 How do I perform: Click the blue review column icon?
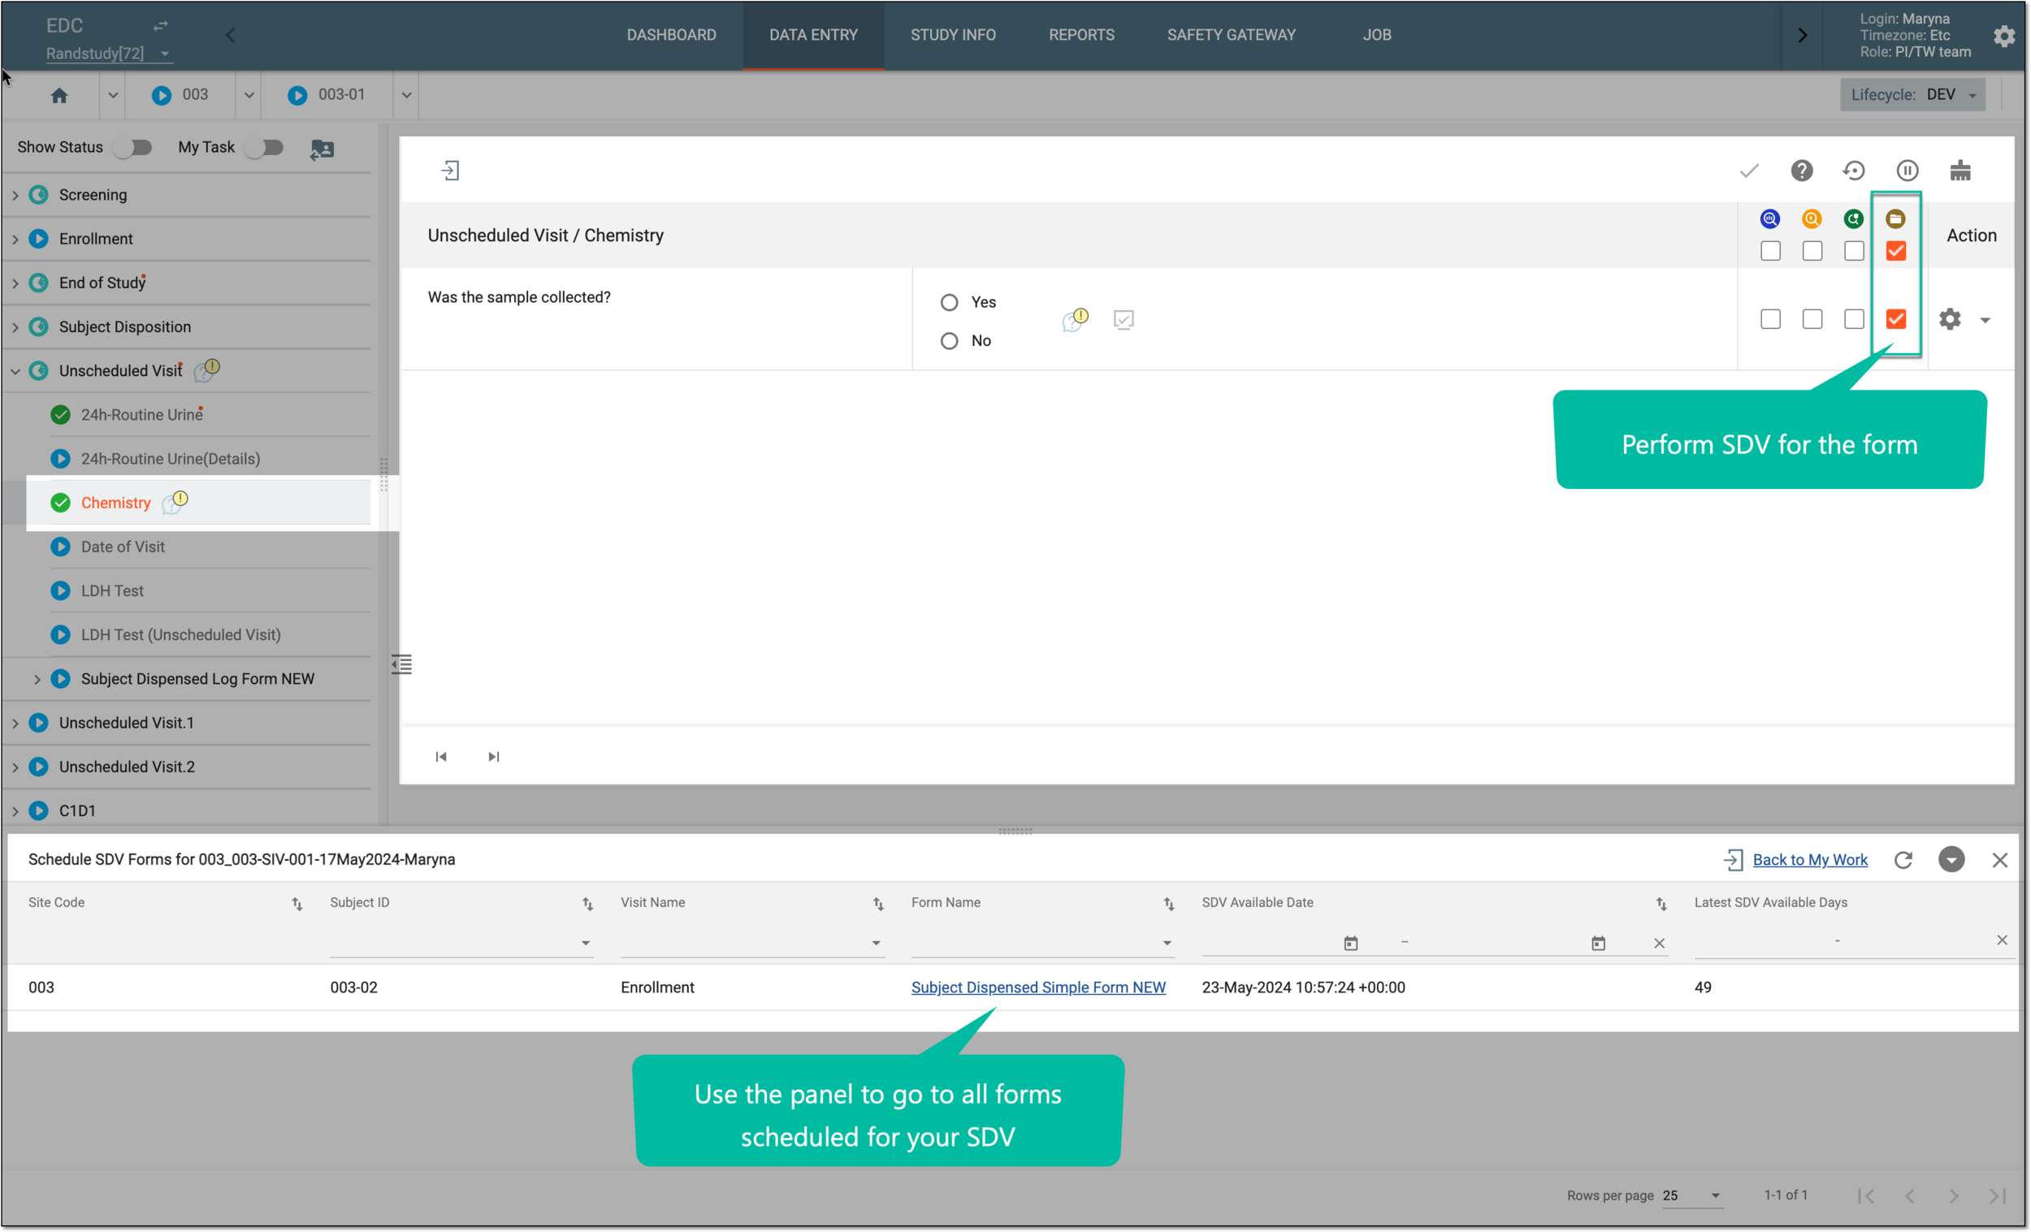pos(1769,218)
